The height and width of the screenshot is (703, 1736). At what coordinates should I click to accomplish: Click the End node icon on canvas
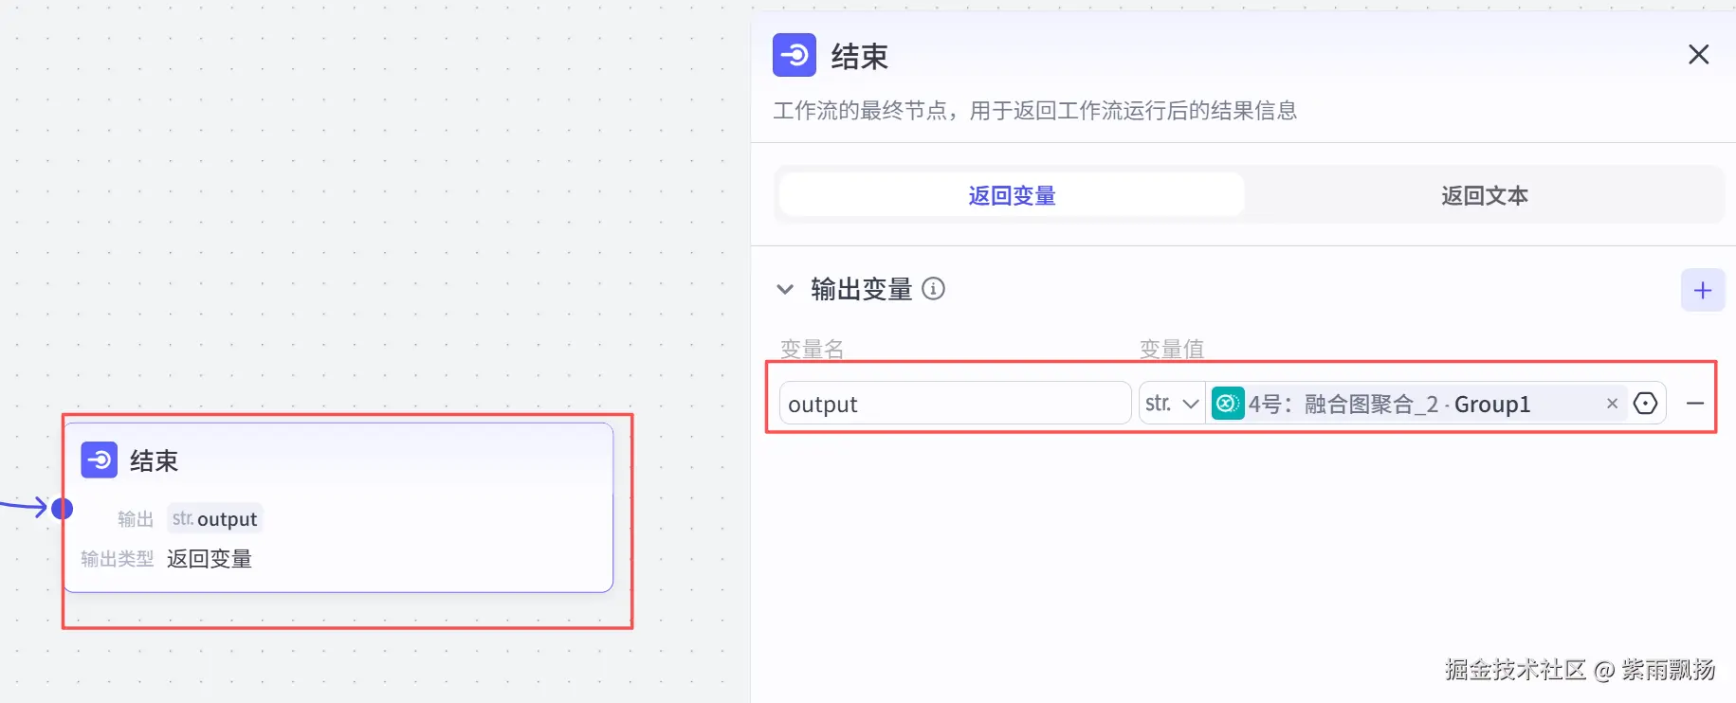(100, 460)
